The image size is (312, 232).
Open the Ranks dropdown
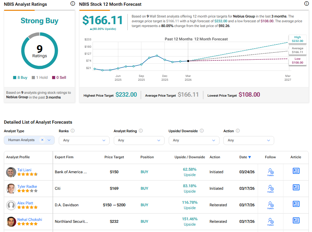[84, 140]
